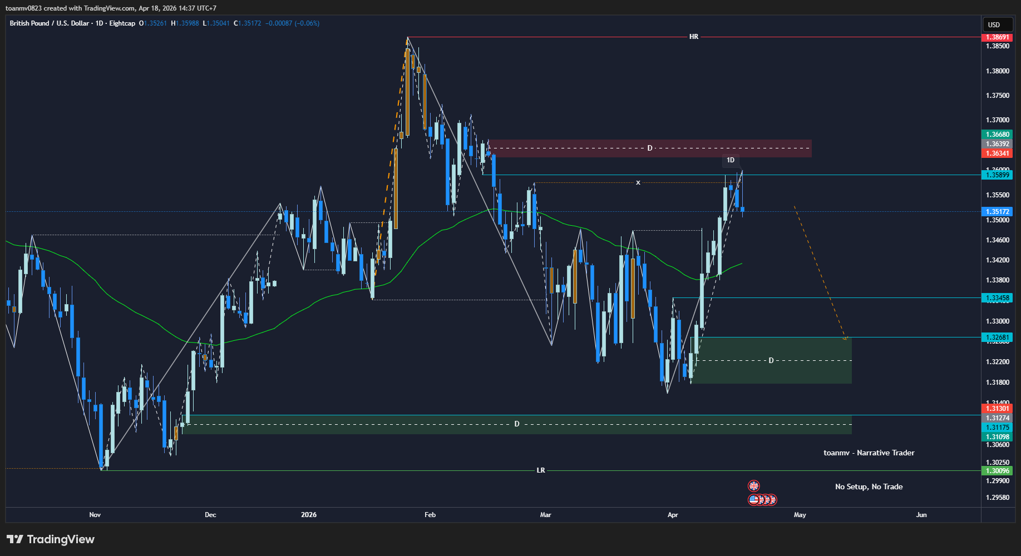Click the 1.37000 price axis tick
1021x556 pixels.
(997, 120)
